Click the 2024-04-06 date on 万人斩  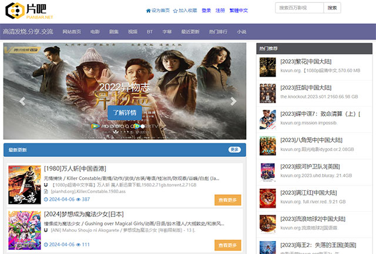[62, 200]
